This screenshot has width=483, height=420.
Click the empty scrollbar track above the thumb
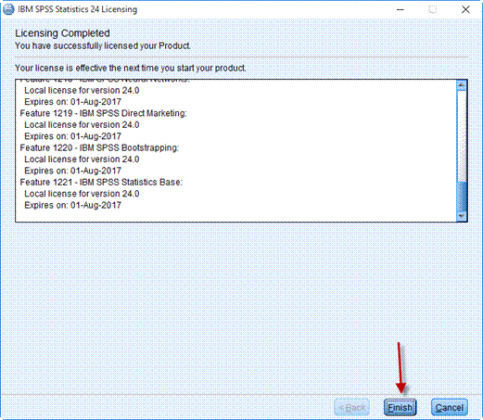(462, 136)
